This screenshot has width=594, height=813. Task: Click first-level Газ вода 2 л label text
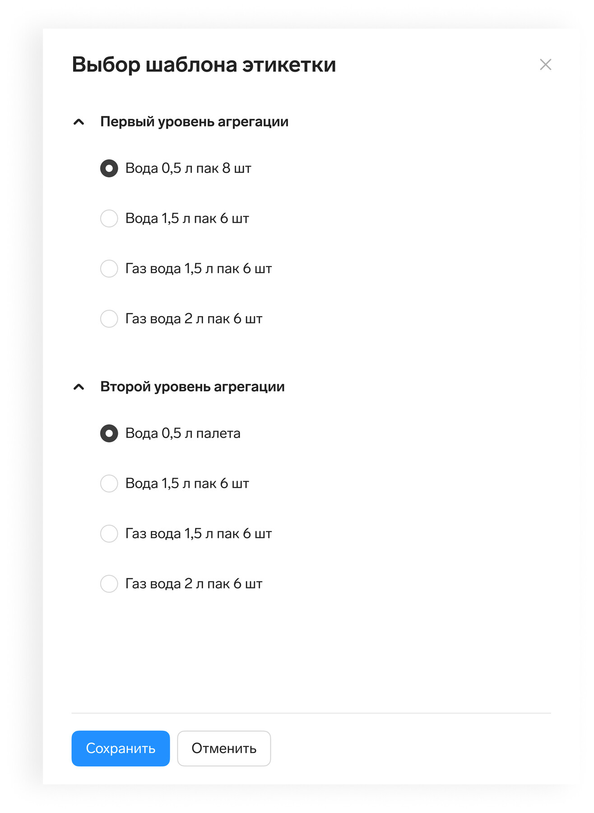click(194, 319)
